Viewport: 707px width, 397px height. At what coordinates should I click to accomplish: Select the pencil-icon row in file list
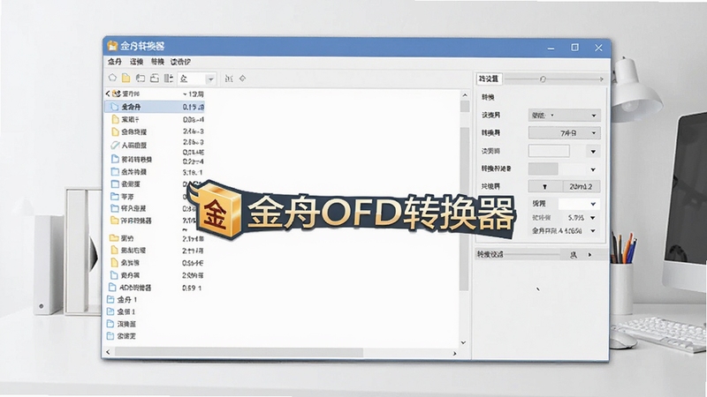(156, 145)
